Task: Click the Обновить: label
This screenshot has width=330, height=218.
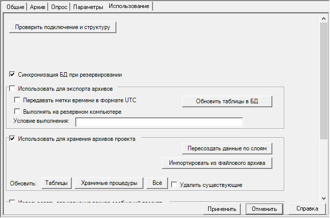Action: pyautogui.click(x=23, y=183)
